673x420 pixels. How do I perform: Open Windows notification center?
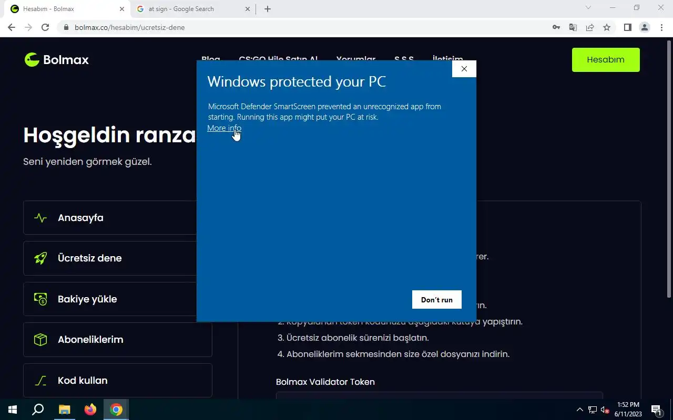[656, 409]
